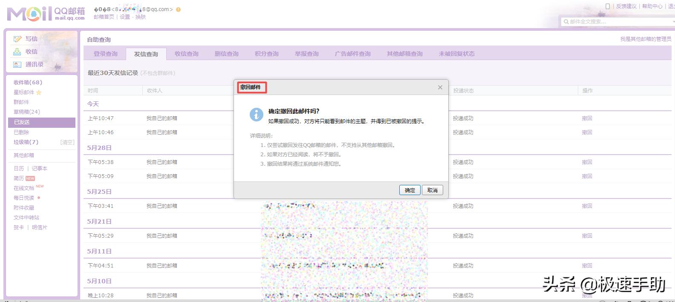Click the 收件人 column header
The height and width of the screenshot is (302, 675).
click(155, 91)
